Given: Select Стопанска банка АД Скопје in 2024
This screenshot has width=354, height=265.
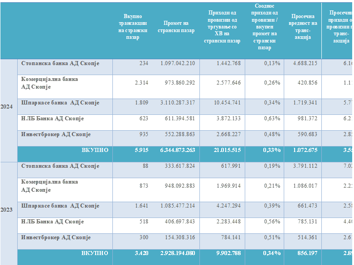Looking at the screenshot, I should (x=60, y=63).
